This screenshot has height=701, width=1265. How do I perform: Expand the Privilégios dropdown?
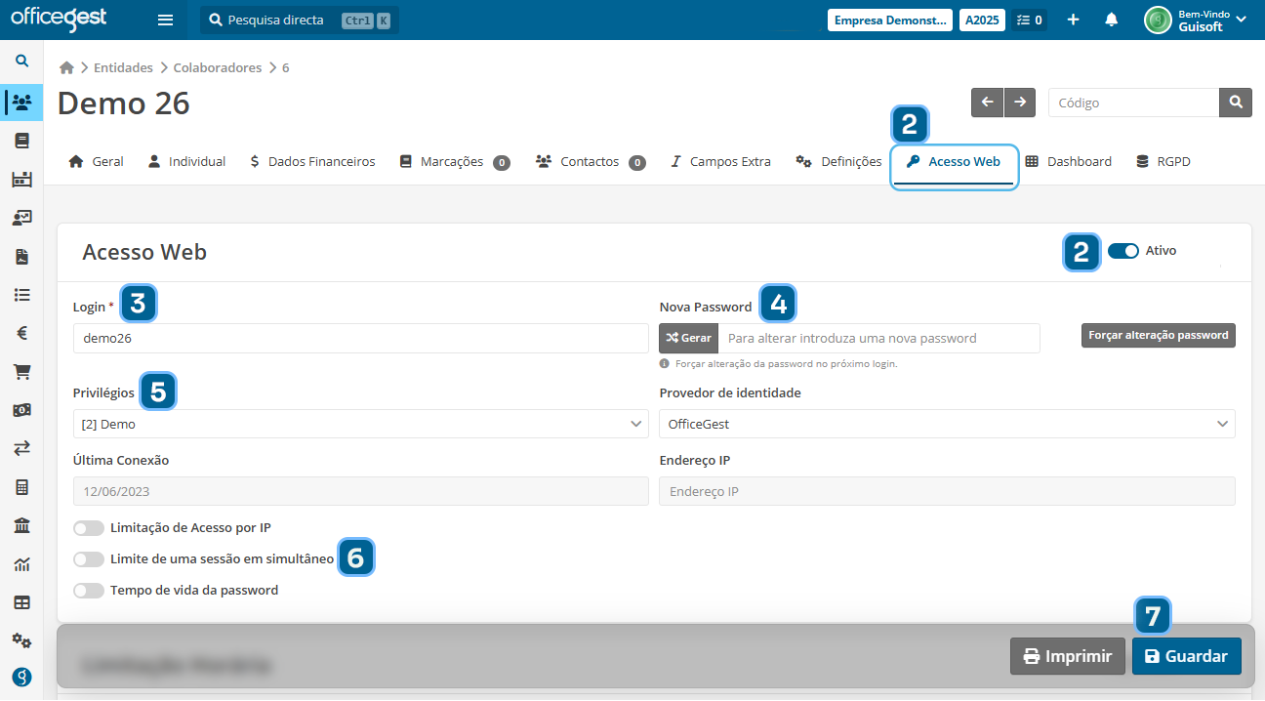click(360, 425)
